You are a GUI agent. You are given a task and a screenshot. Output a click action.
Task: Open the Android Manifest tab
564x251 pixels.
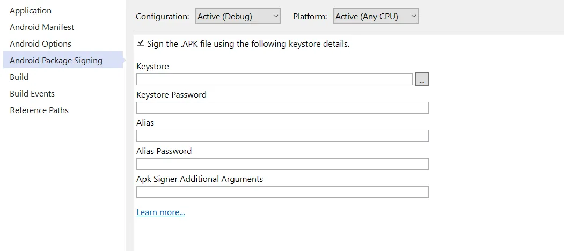click(x=42, y=27)
